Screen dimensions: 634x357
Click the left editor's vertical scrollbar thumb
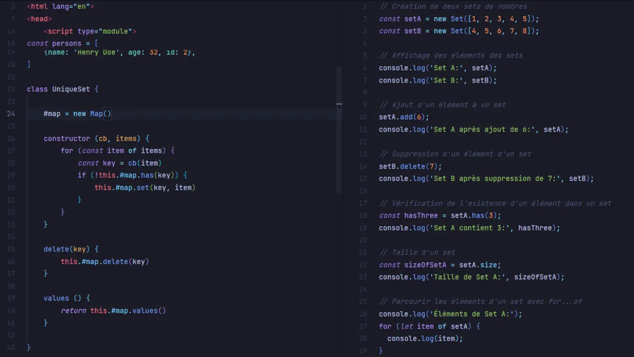click(x=339, y=130)
